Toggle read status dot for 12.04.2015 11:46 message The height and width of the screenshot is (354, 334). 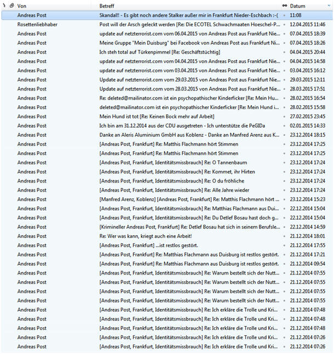click(x=284, y=25)
